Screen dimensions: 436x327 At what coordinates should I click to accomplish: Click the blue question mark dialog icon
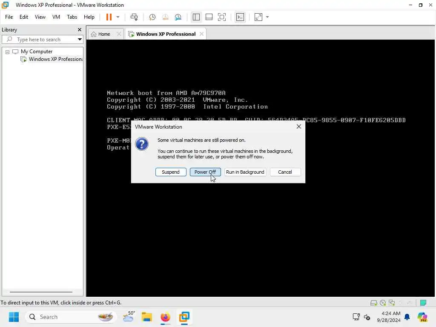(x=142, y=144)
